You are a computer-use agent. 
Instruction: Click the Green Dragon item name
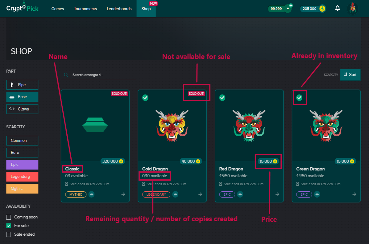pos(310,169)
